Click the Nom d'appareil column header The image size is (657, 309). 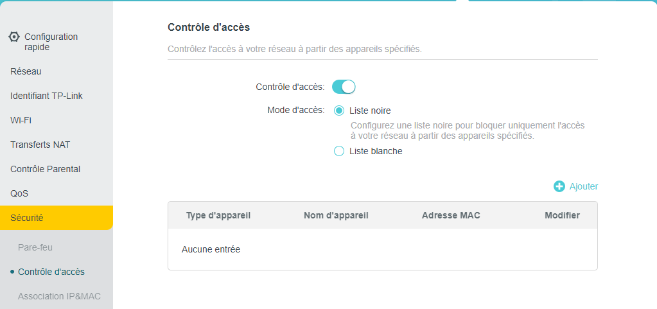pyautogui.click(x=336, y=215)
